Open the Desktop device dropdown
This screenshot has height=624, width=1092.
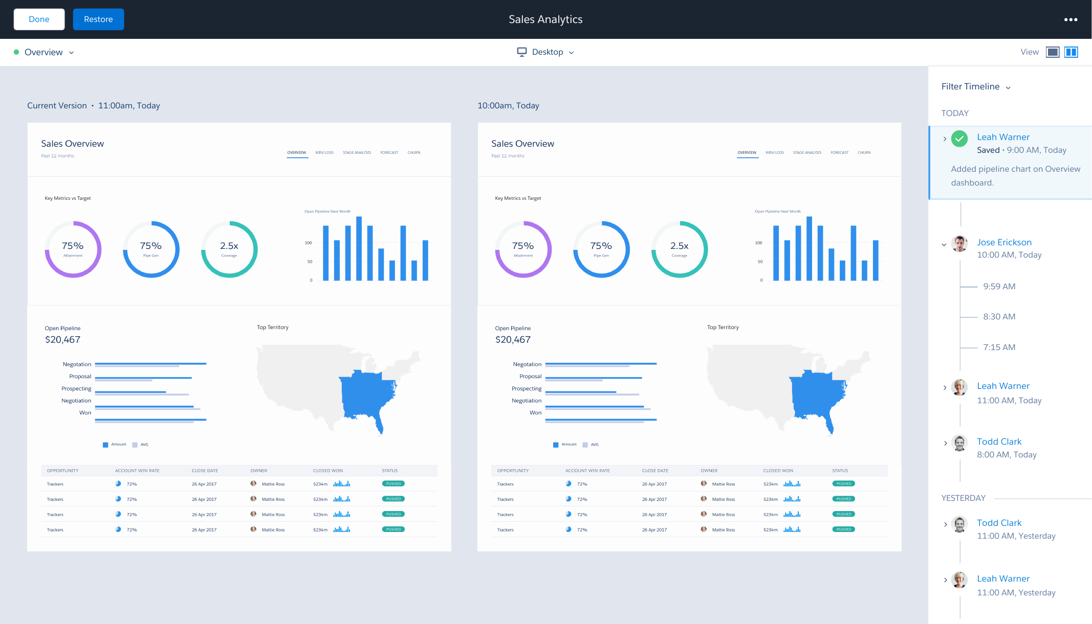coord(553,52)
